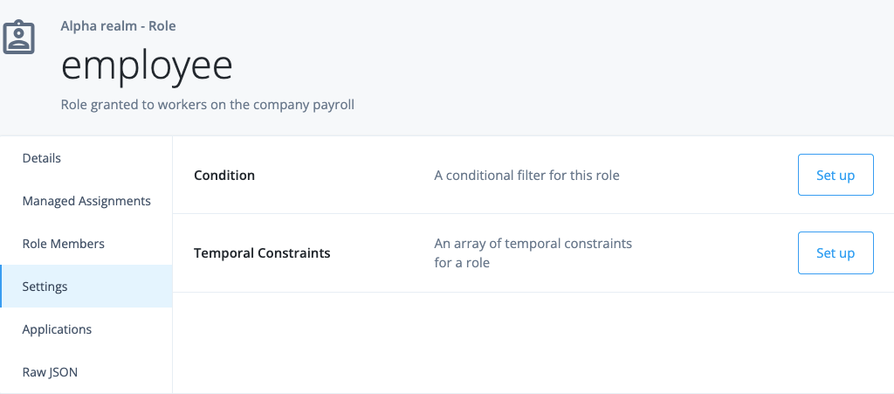The height and width of the screenshot is (394, 894).
Task: Click the Temporal Constraints setting label
Action: click(262, 253)
